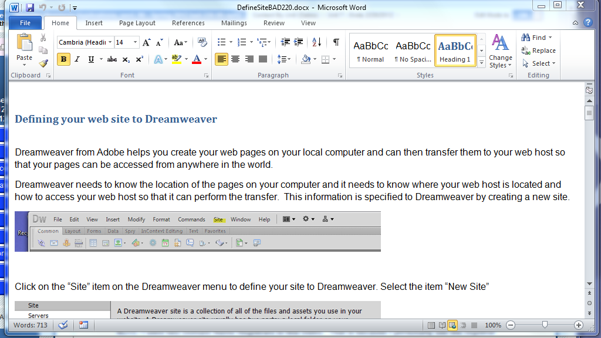Click the Increase Indent icon

(299, 42)
